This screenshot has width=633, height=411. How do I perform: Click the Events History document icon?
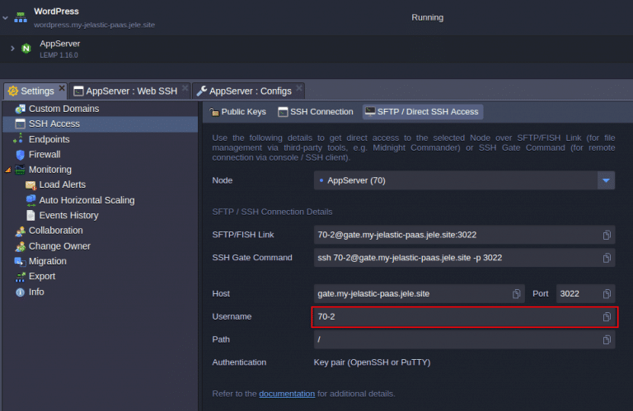click(x=30, y=215)
